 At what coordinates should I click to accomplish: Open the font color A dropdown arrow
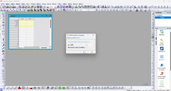(133, 10)
